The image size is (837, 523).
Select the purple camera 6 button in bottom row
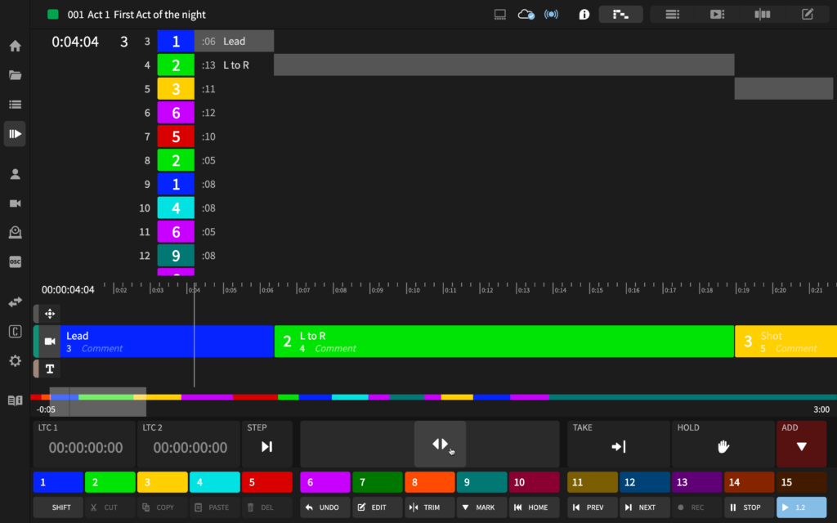(x=325, y=482)
